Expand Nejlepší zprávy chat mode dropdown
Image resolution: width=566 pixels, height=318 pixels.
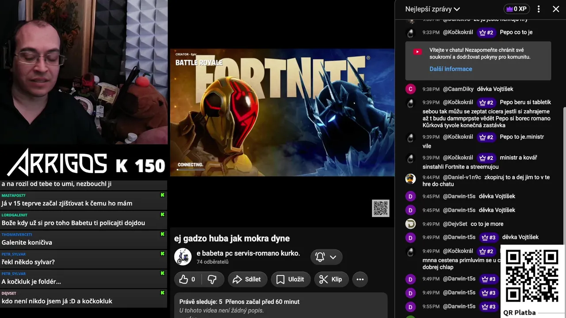click(x=432, y=9)
